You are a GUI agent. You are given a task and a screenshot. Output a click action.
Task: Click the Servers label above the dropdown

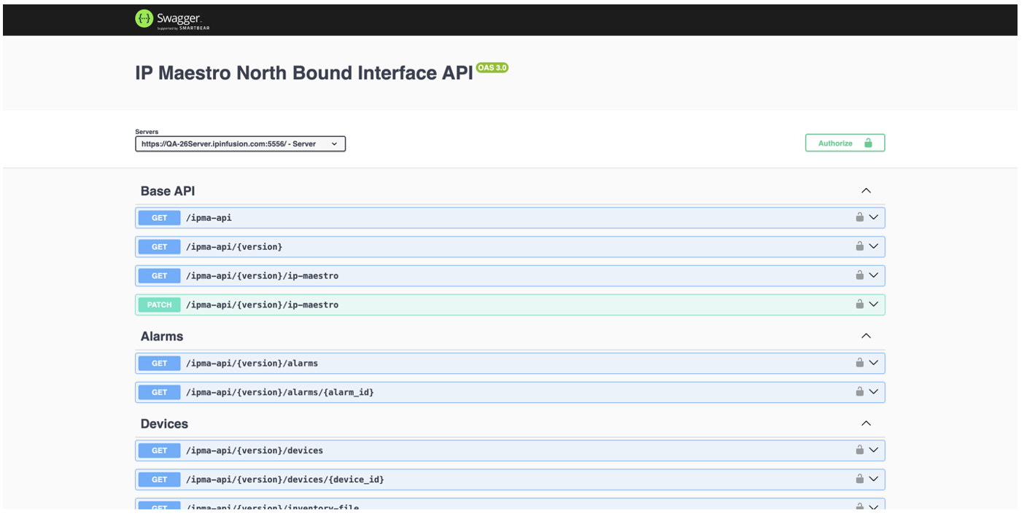[147, 132]
